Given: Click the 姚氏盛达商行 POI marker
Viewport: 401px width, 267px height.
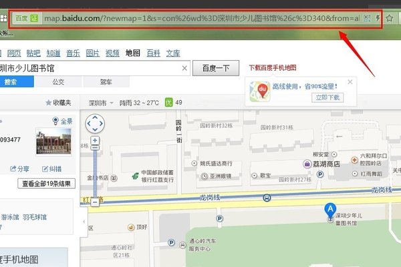Looking at the screenshot, I should (x=194, y=164).
